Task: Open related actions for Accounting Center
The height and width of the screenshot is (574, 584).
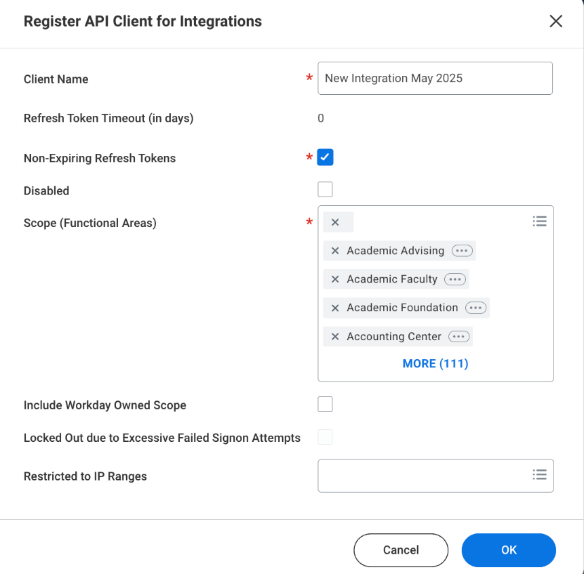Action: 459,337
